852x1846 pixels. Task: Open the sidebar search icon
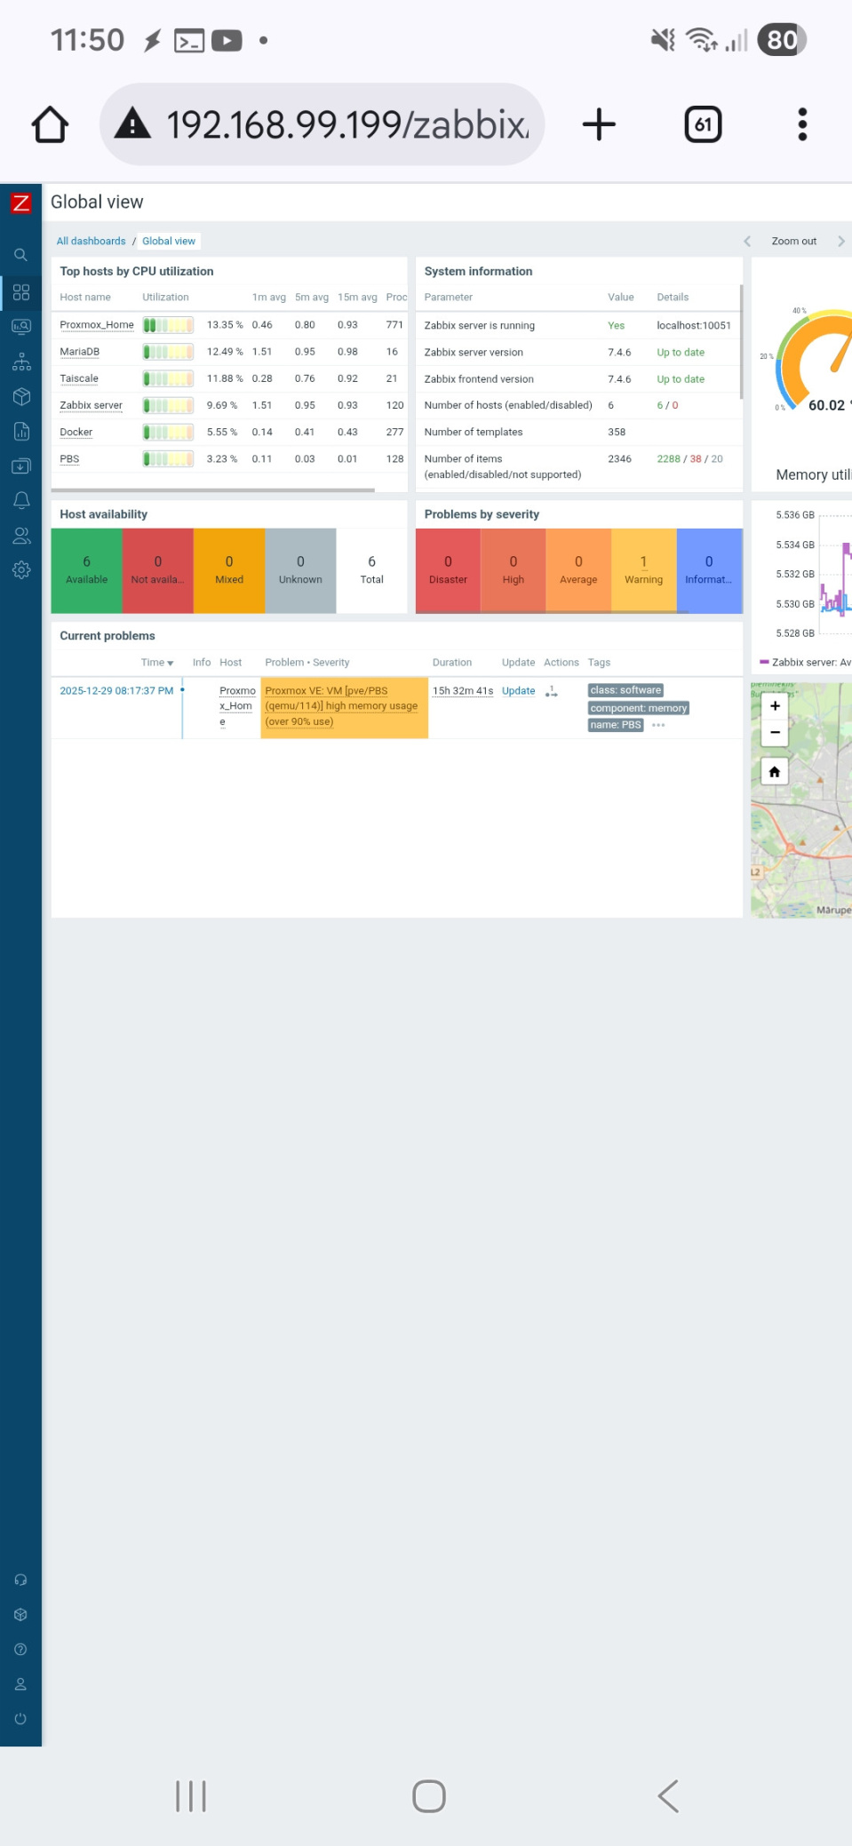click(20, 255)
